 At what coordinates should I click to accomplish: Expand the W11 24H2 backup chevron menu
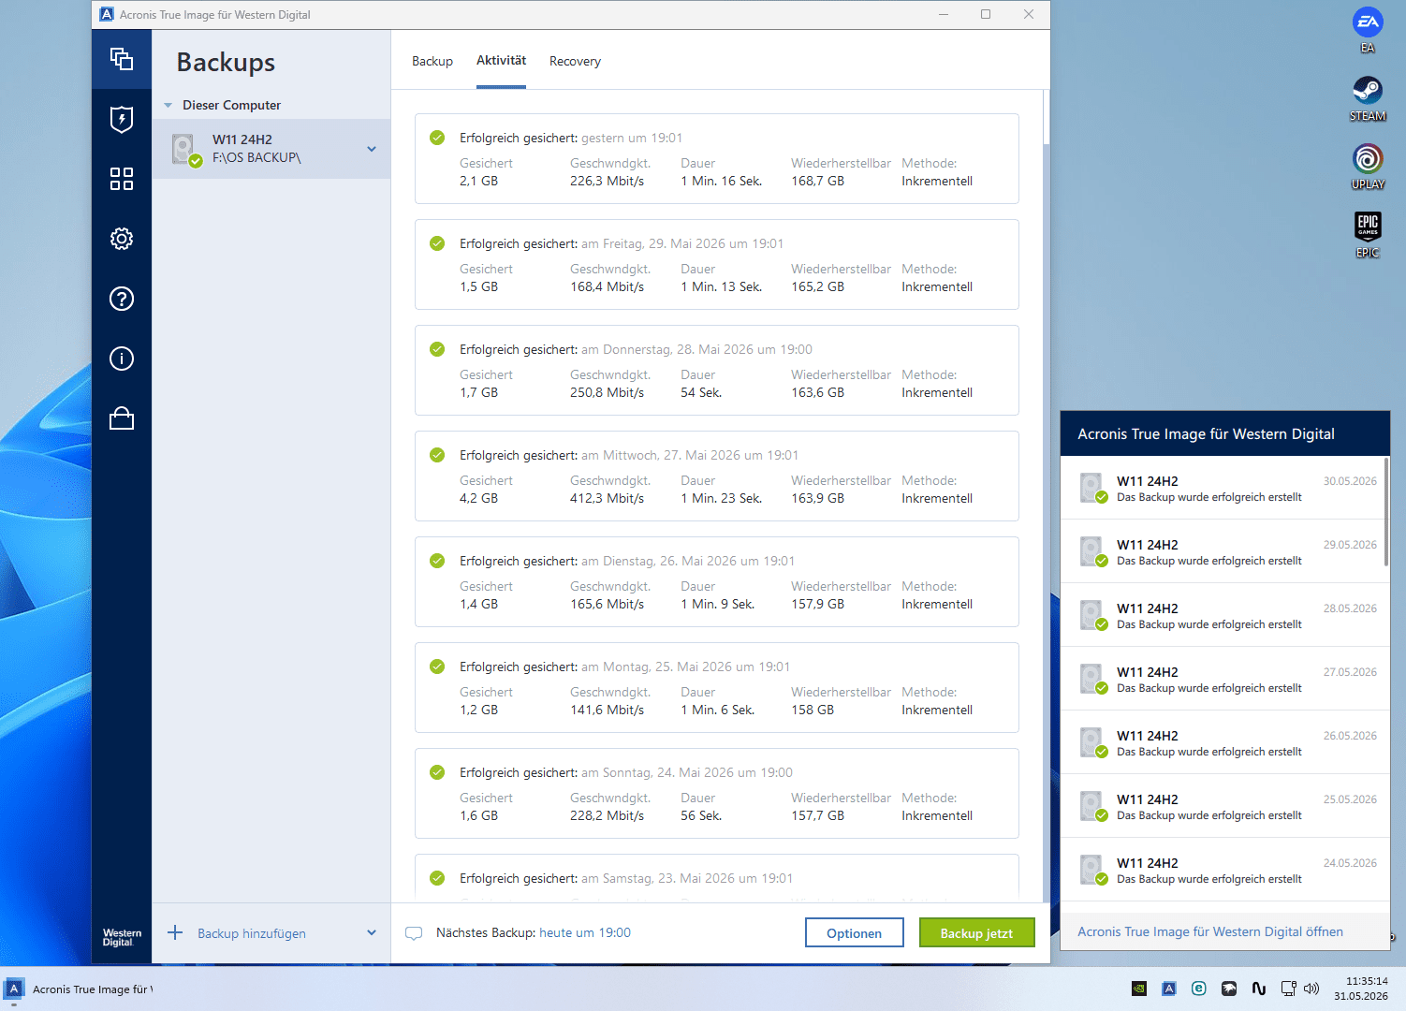tap(372, 149)
